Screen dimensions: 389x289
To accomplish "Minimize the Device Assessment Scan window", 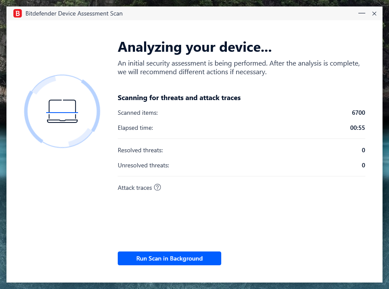I will tap(361, 13).
